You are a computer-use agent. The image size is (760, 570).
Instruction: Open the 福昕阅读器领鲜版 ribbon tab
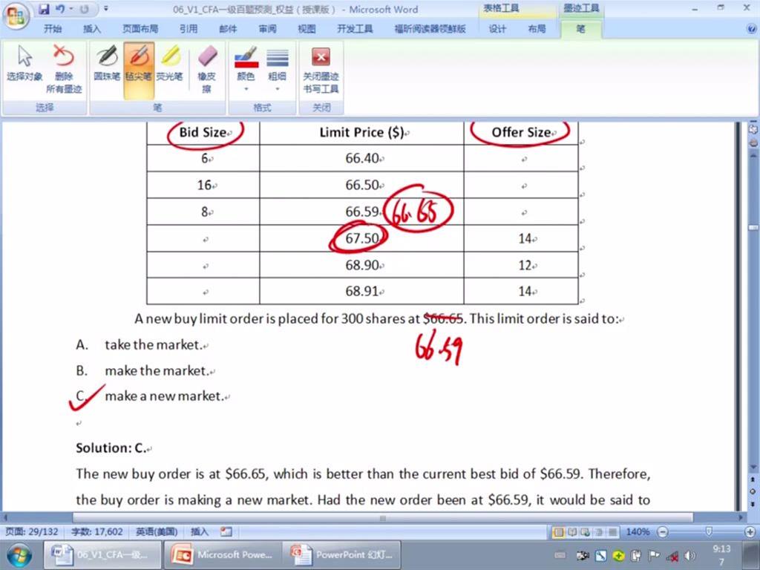pyautogui.click(x=430, y=29)
